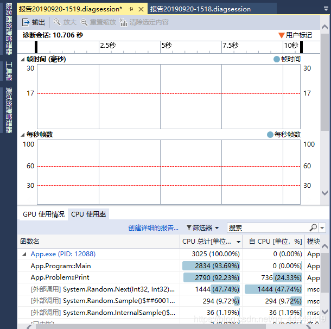This screenshot has height=329, width=331.
Task: Click the filter funnel icon
Action: tap(189, 227)
